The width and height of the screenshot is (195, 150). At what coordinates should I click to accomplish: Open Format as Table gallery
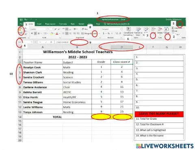pos(138,32)
